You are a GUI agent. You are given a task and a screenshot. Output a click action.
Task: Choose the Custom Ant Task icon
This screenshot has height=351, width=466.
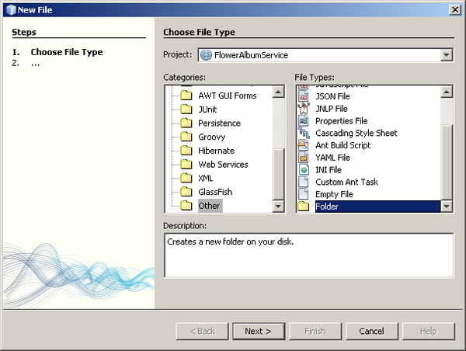pyautogui.click(x=304, y=182)
